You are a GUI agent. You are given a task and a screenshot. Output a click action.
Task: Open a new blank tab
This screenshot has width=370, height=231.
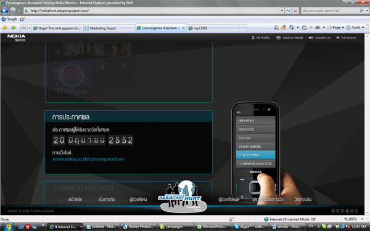(242, 28)
